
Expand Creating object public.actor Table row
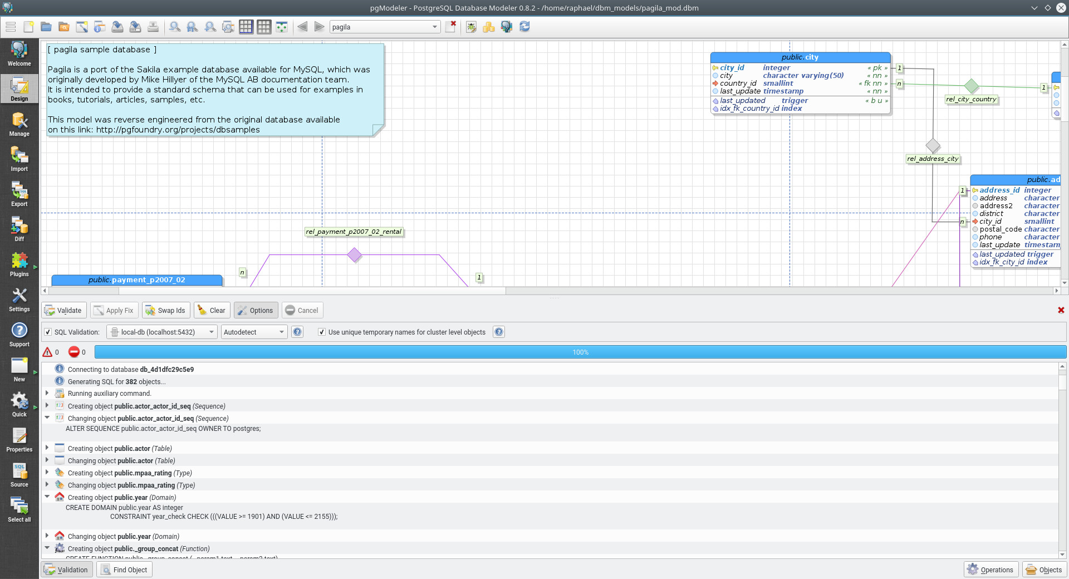(x=47, y=448)
